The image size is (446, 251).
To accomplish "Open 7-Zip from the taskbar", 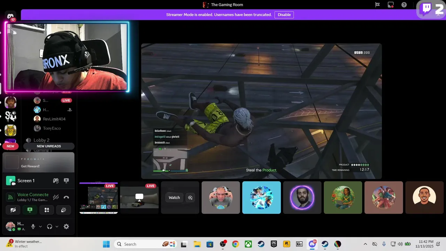I will pyautogui.click(x=299, y=244).
